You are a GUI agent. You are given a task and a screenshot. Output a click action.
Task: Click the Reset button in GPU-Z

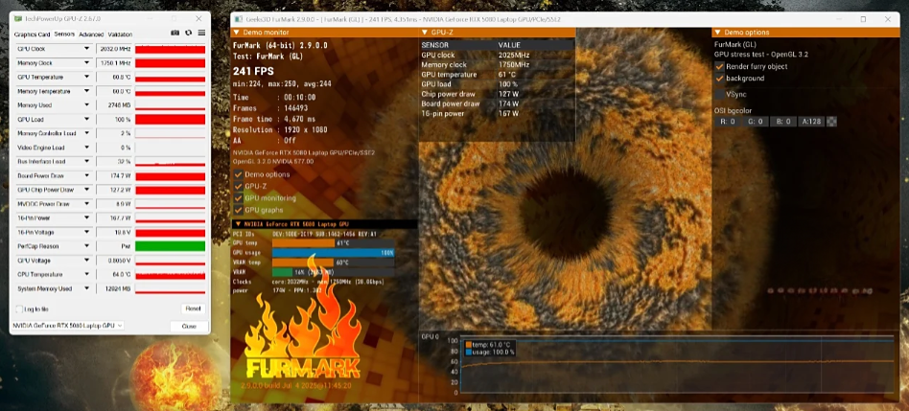pyautogui.click(x=193, y=309)
